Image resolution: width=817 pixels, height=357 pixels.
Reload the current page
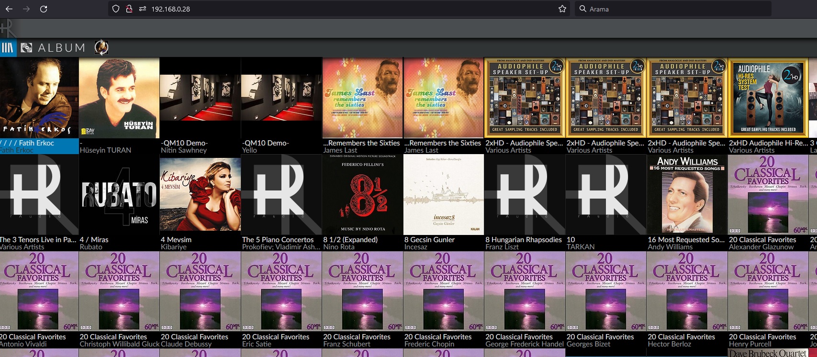44,9
